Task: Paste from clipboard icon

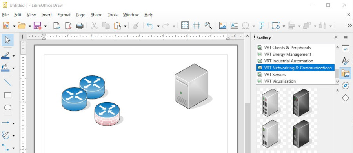Action: click(x=118, y=25)
